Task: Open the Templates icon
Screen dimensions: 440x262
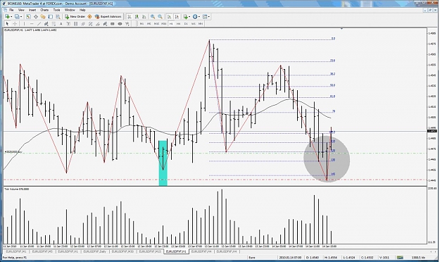Action: (x=205, y=17)
